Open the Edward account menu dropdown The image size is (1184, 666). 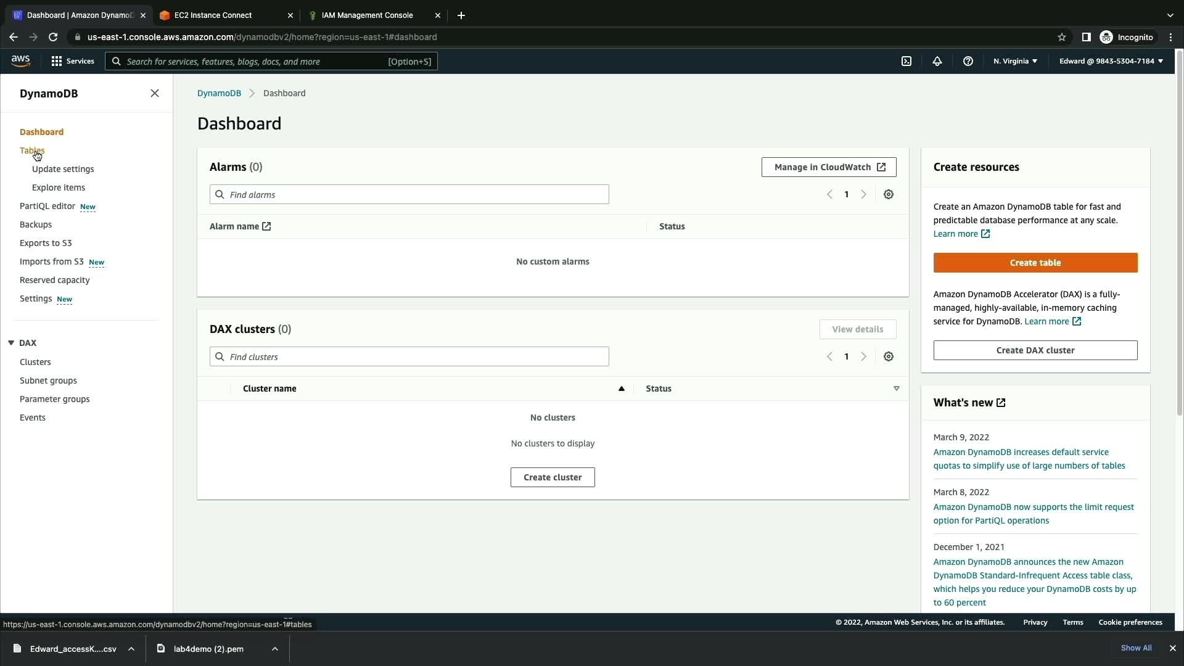pos(1111,61)
